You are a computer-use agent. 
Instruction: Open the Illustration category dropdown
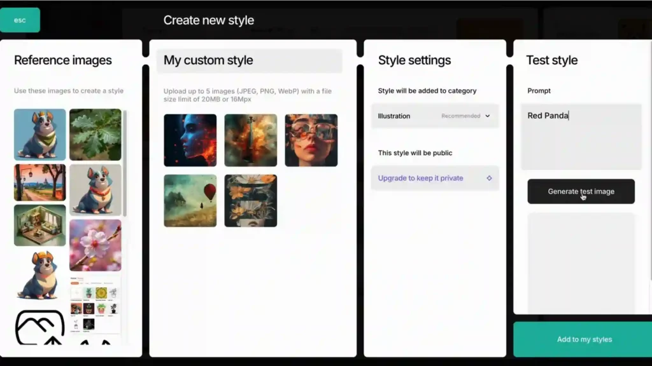(x=435, y=116)
